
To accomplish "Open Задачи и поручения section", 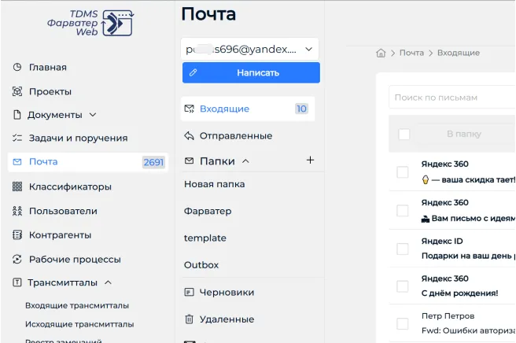I will click(78, 138).
